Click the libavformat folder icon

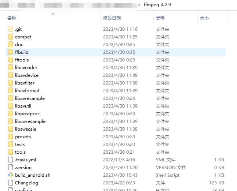(11, 91)
